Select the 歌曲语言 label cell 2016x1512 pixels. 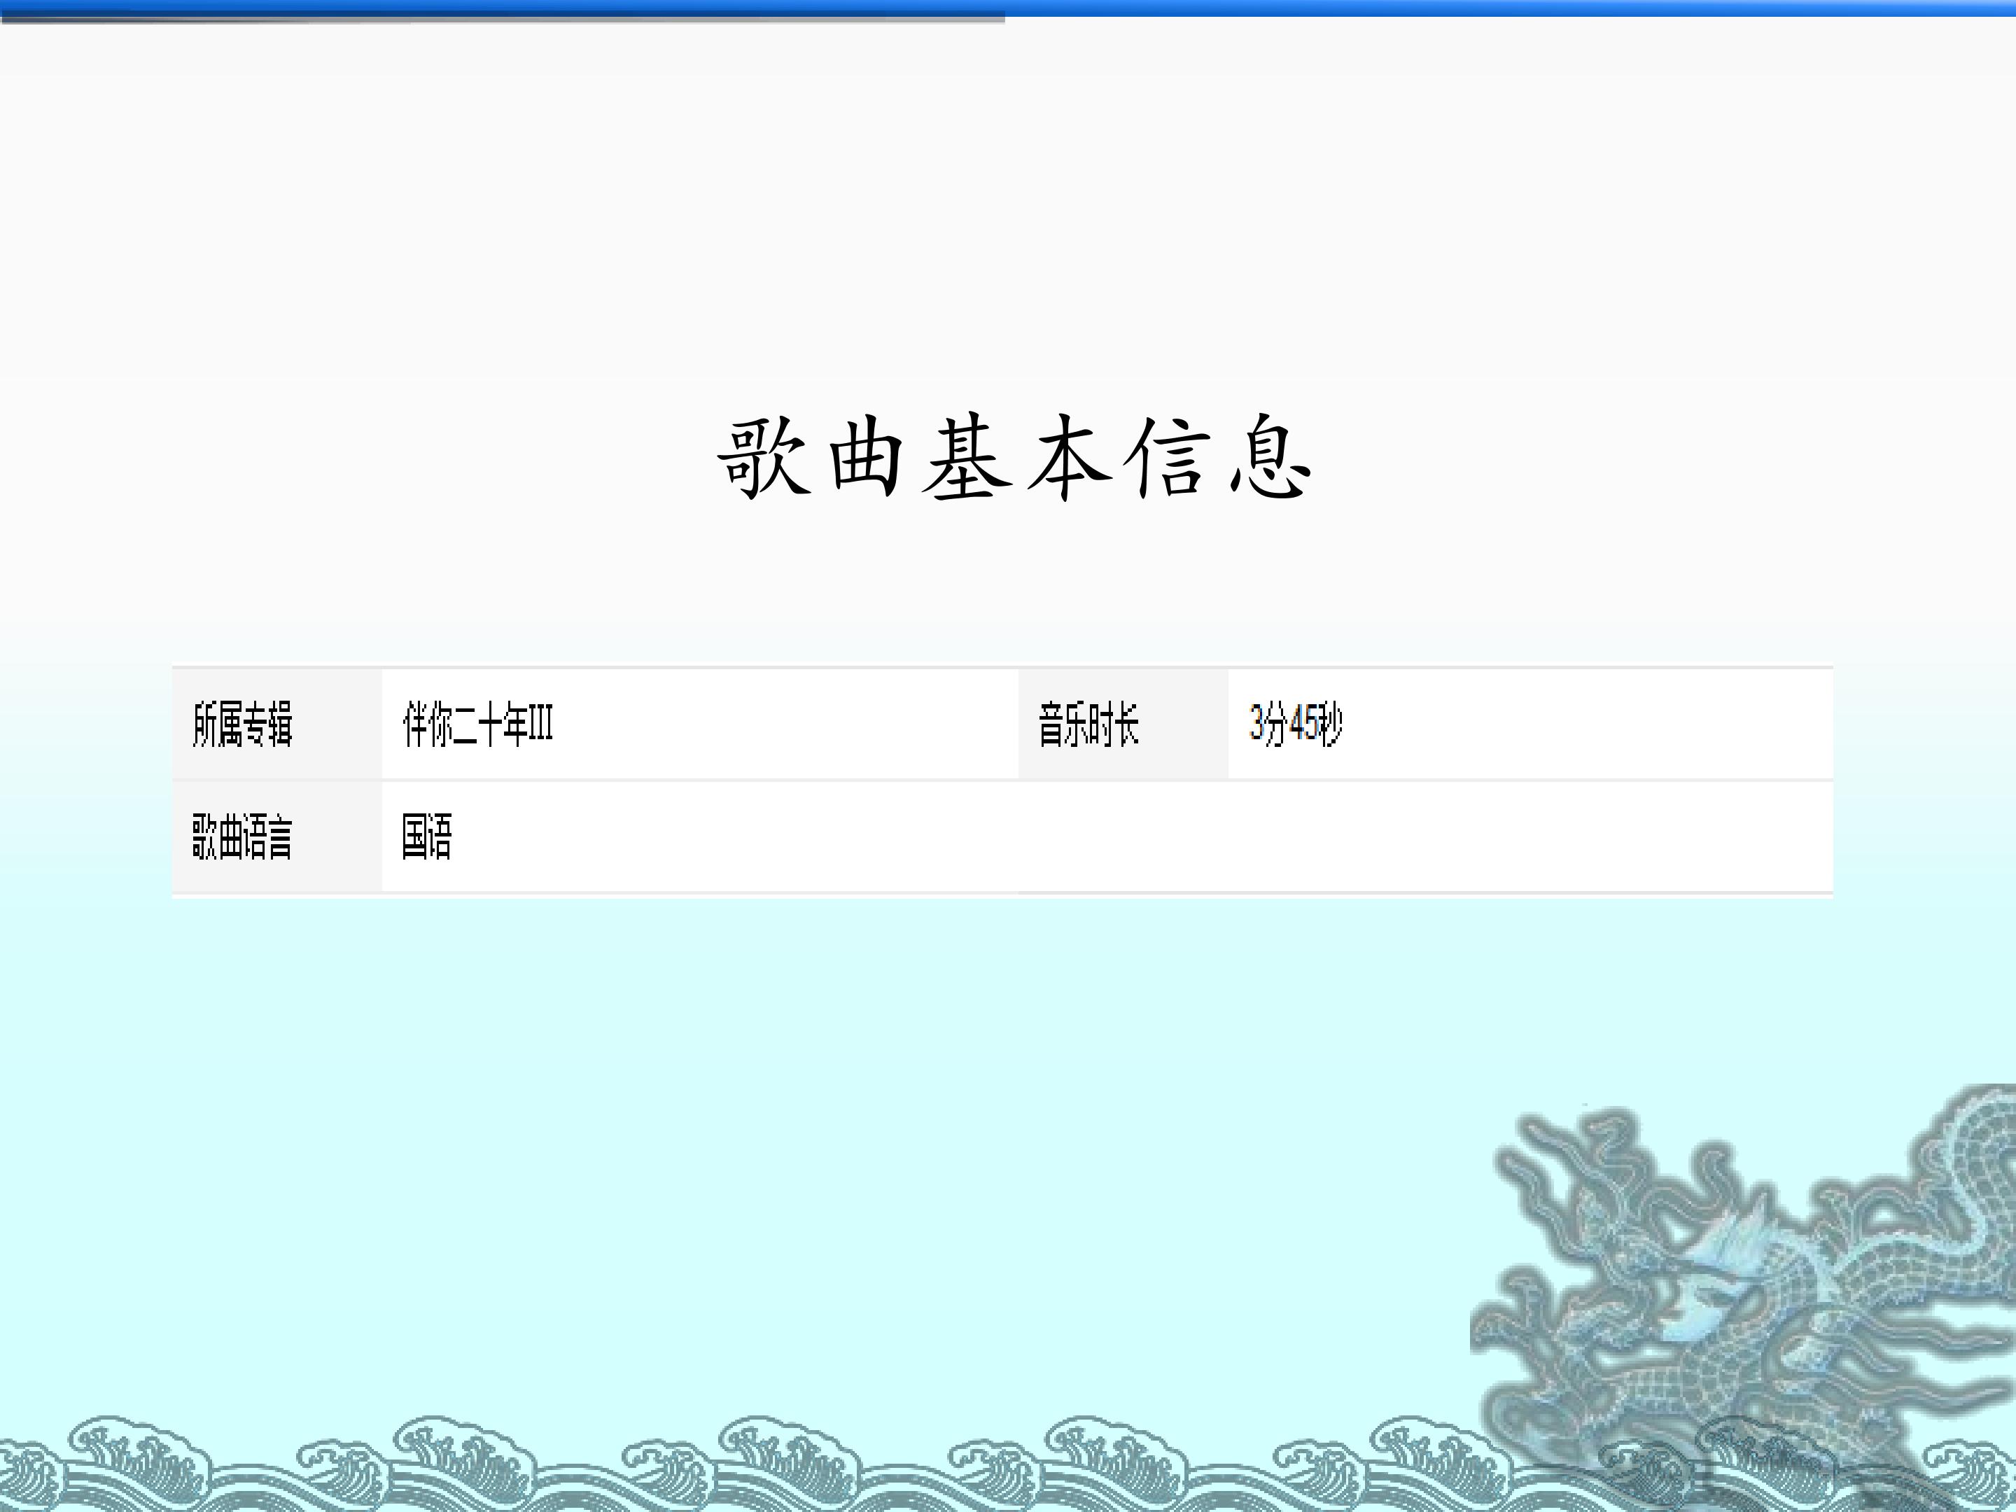point(277,836)
